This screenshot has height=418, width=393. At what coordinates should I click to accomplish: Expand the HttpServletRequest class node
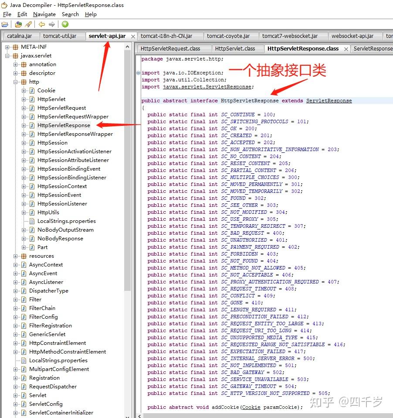pyautogui.click(x=24, y=108)
